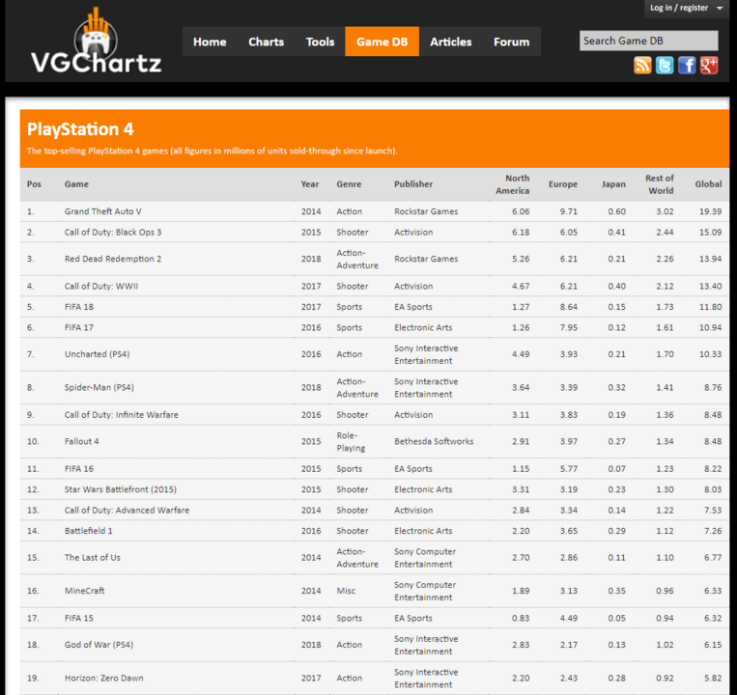This screenshot has width=737, height=695.
Task: Open Star Wars Battlefront (2015)
Action: [x=121, y=489]
